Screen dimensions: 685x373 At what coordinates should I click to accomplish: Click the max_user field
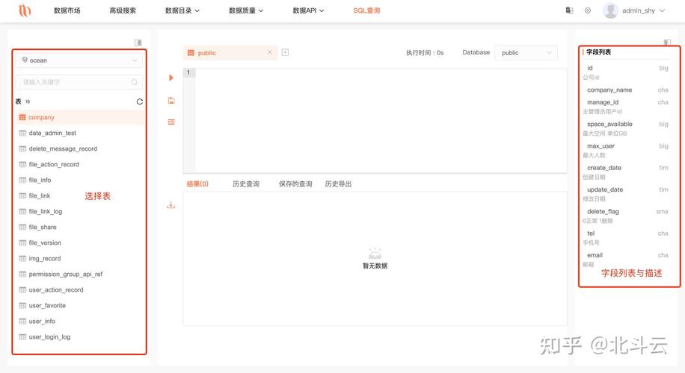point(600,145)
